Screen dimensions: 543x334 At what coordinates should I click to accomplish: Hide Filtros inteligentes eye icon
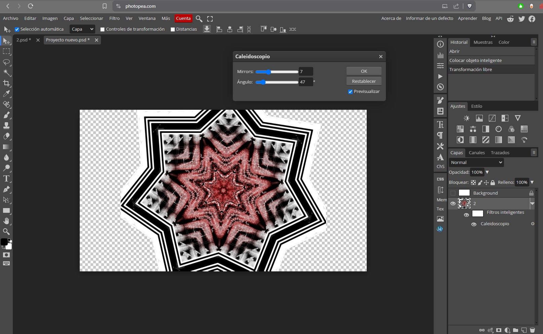(466, 215)
